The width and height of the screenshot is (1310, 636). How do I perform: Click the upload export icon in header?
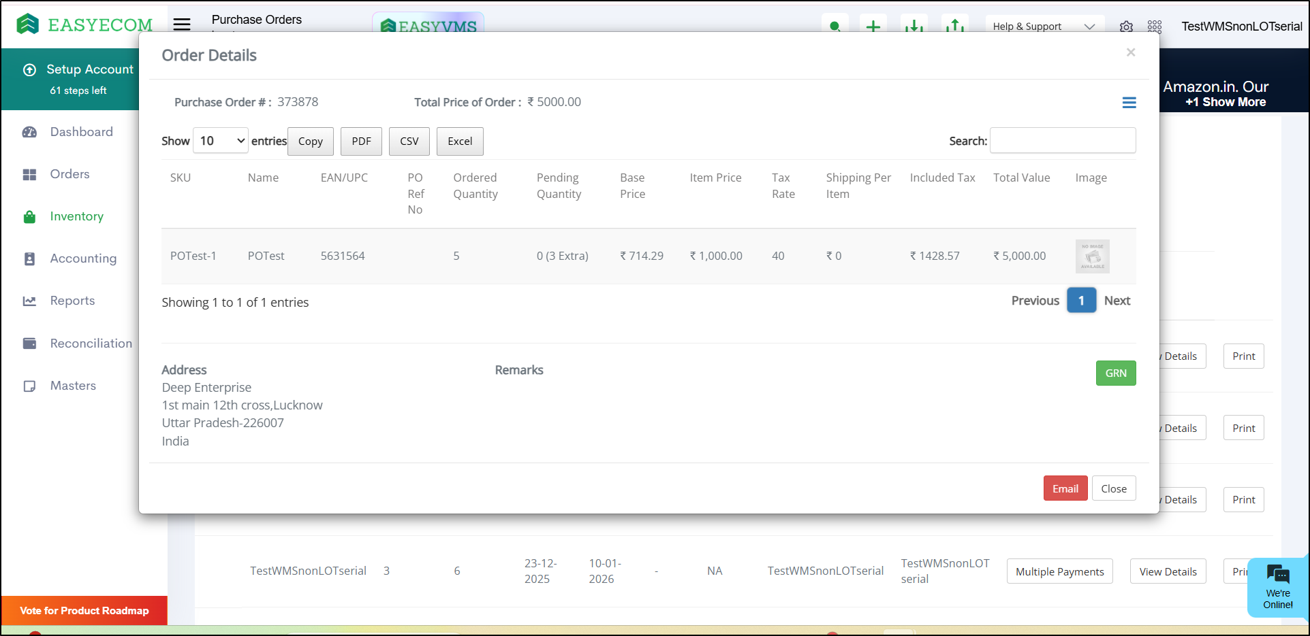tap(954, 26)
